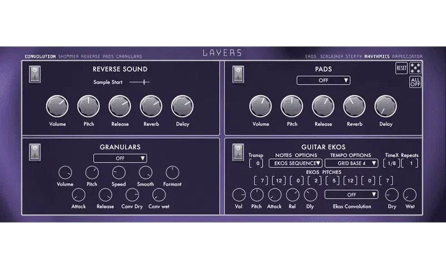Image resolution: width=446 pixels, height=257 pixels.
Task: Click the RESET button
Action: 401,68
